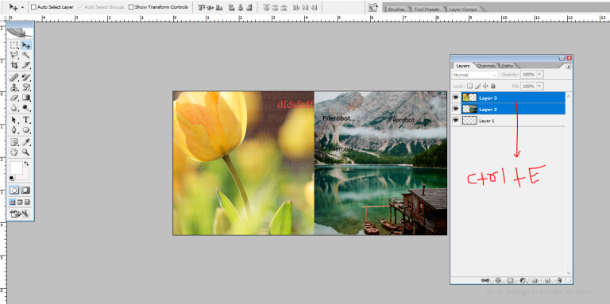The width and height of the screenshot is (610, 304).
Task: Hide Layer 2 using eye icon
Action: [x=456, y=110]
